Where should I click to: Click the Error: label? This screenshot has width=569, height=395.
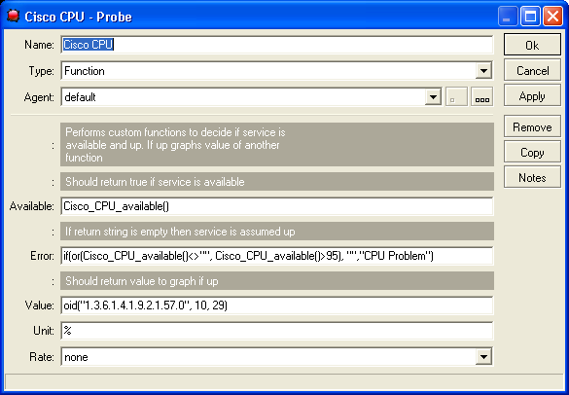42,256
